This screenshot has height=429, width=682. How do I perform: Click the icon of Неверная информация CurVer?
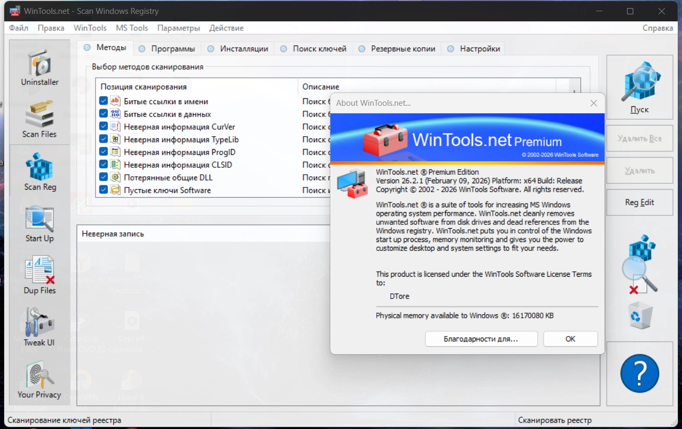coord(115,127)
